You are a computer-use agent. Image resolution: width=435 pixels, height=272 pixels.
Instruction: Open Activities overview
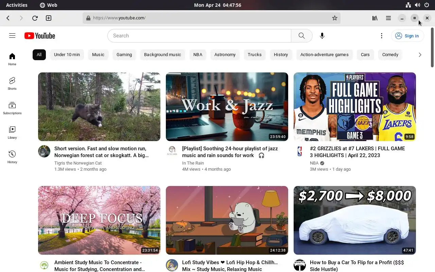[x=17, y=5]
